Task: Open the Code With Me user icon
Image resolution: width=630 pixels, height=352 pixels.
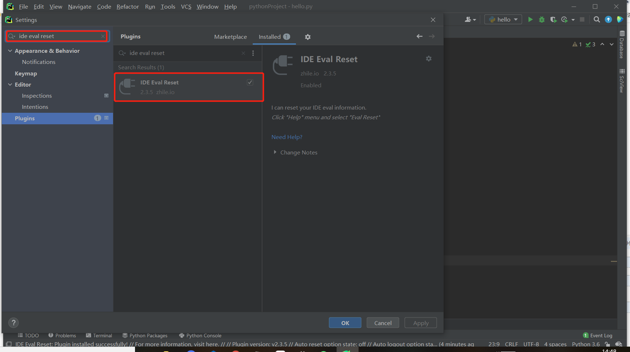Action: (x=470, y=19)
